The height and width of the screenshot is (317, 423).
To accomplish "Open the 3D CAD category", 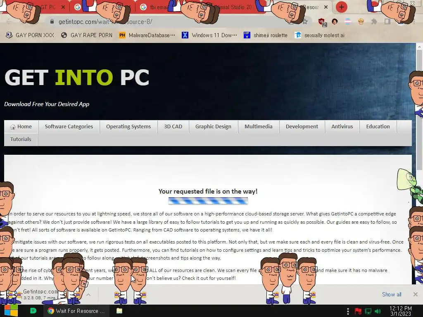I will tap(173, 127).
